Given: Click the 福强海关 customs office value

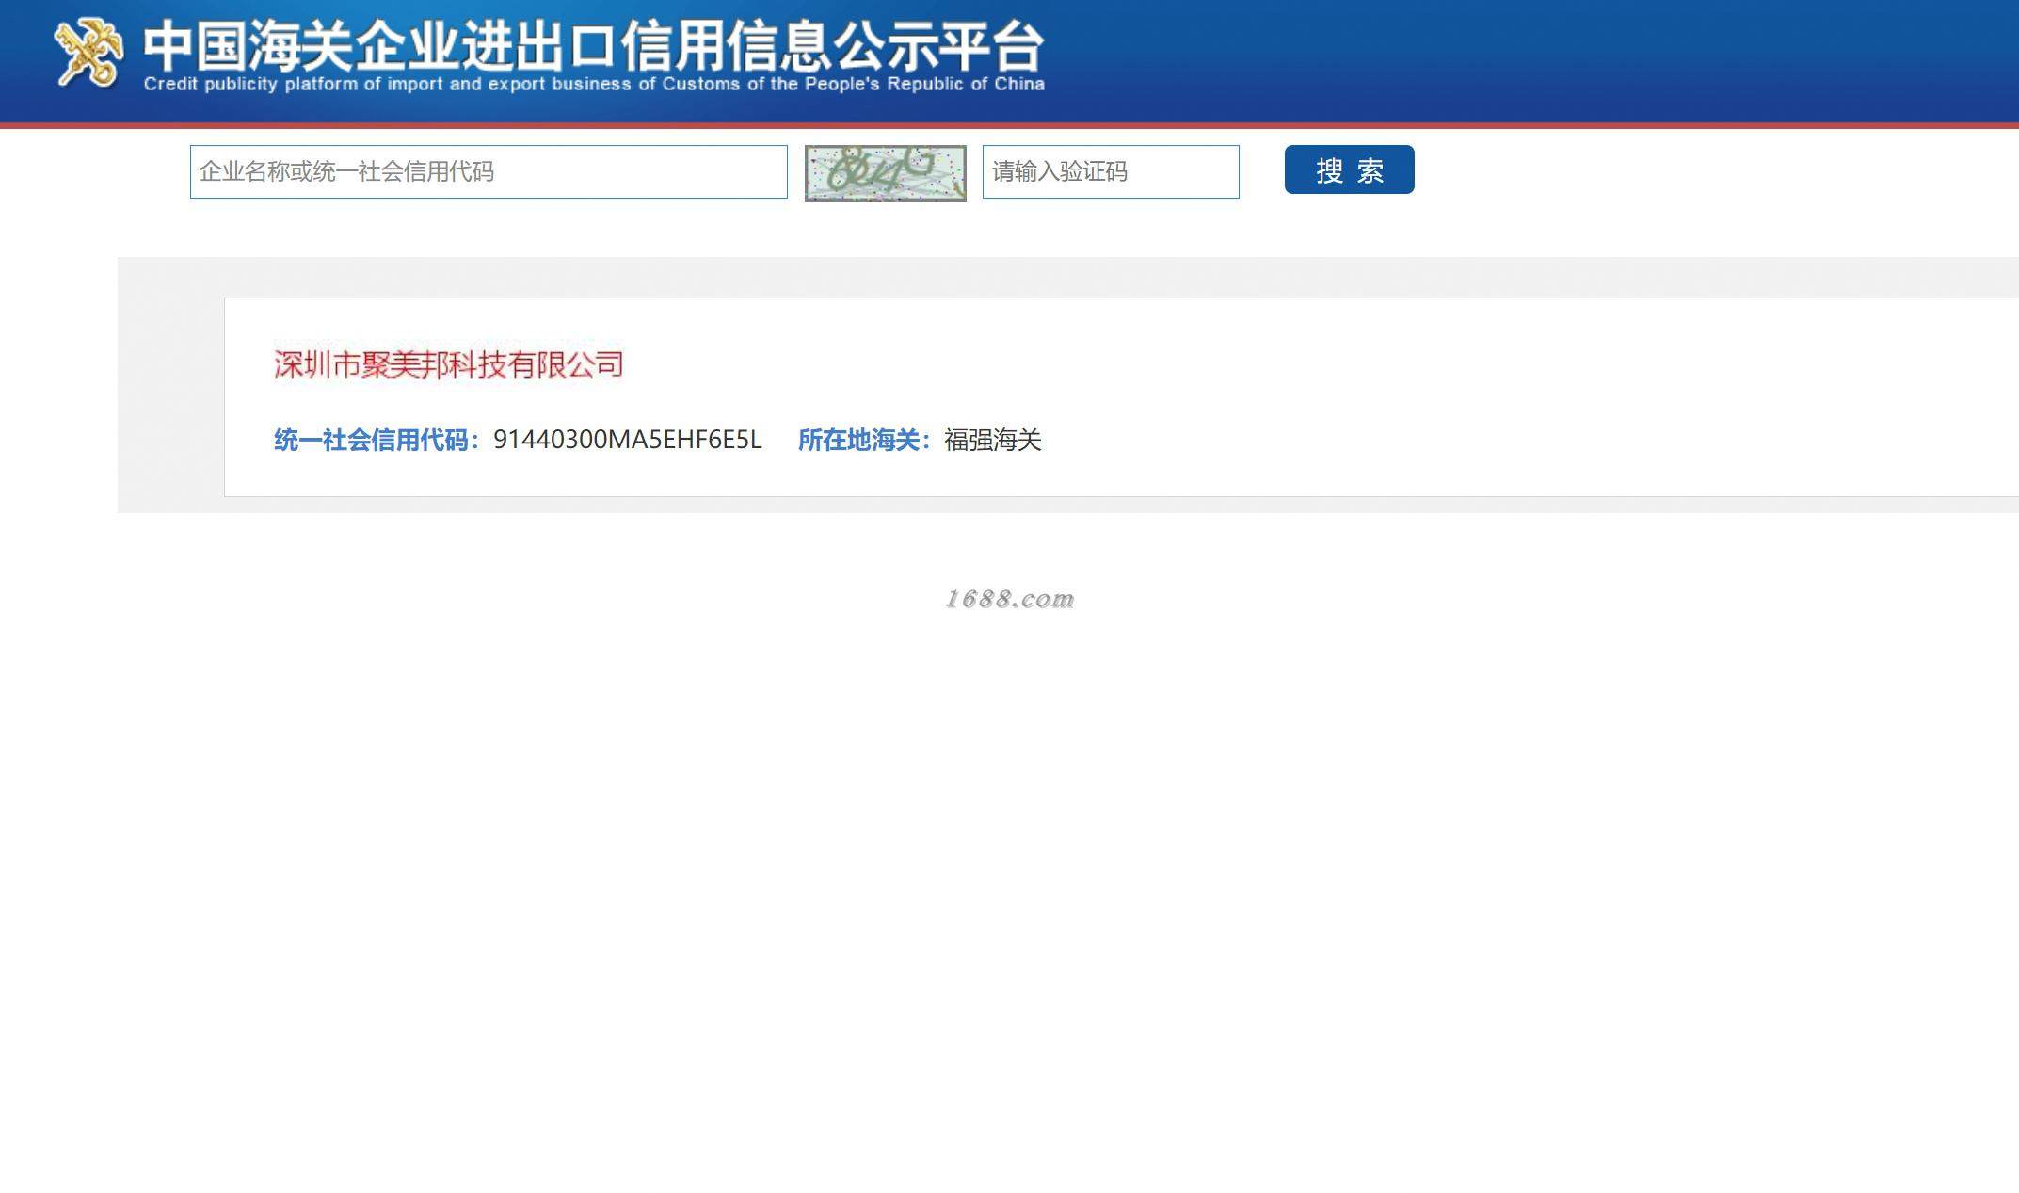Looking at the screenshot, I should (992, 440).
